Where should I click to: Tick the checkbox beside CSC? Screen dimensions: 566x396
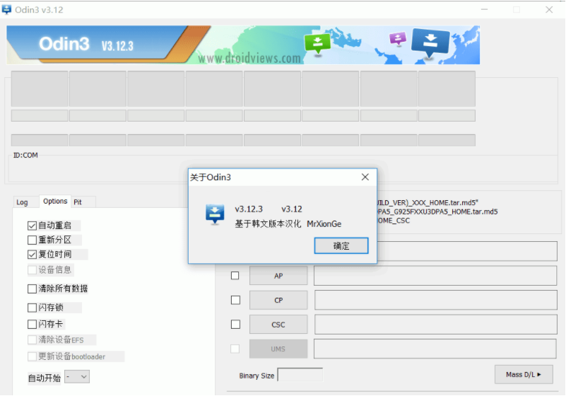tap(235, 325)
